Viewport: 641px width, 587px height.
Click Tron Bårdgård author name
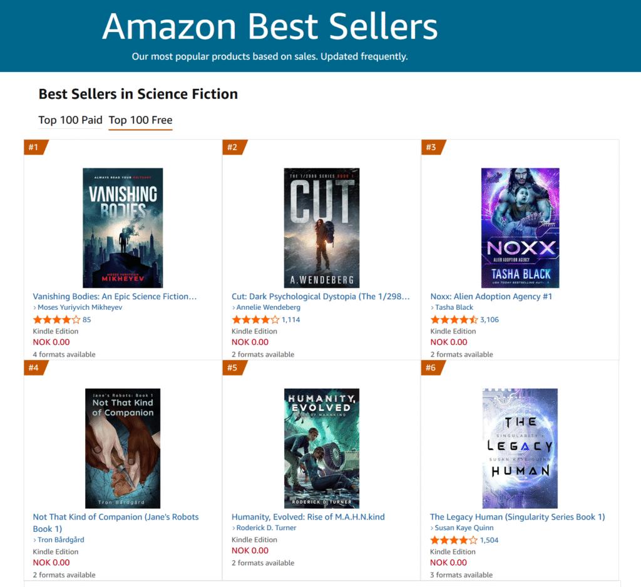tap(61, 539)
